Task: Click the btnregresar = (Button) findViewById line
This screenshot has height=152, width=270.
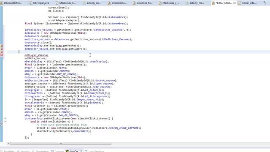Action: pyautogui.click(x=67, y=96)
